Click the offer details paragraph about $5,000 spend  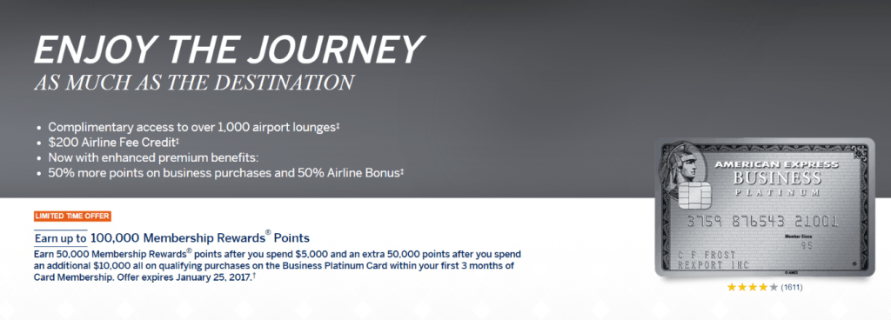(278, 265)
